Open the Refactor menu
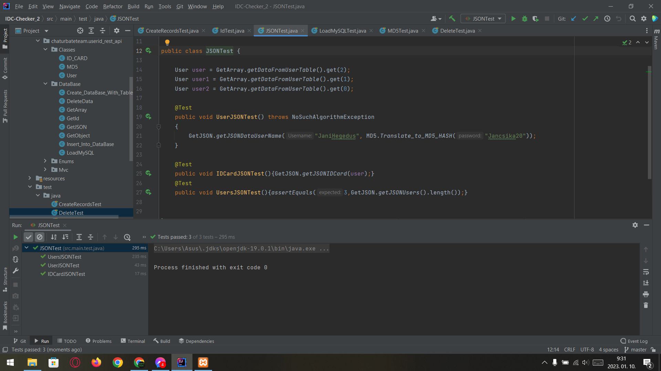Image resolution: width=661 pixels, height=371 pixels. tap(113, 6)
